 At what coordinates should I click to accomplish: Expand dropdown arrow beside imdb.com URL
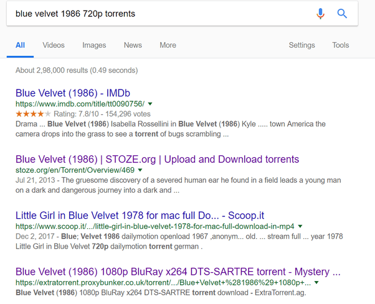click(150, 104)
